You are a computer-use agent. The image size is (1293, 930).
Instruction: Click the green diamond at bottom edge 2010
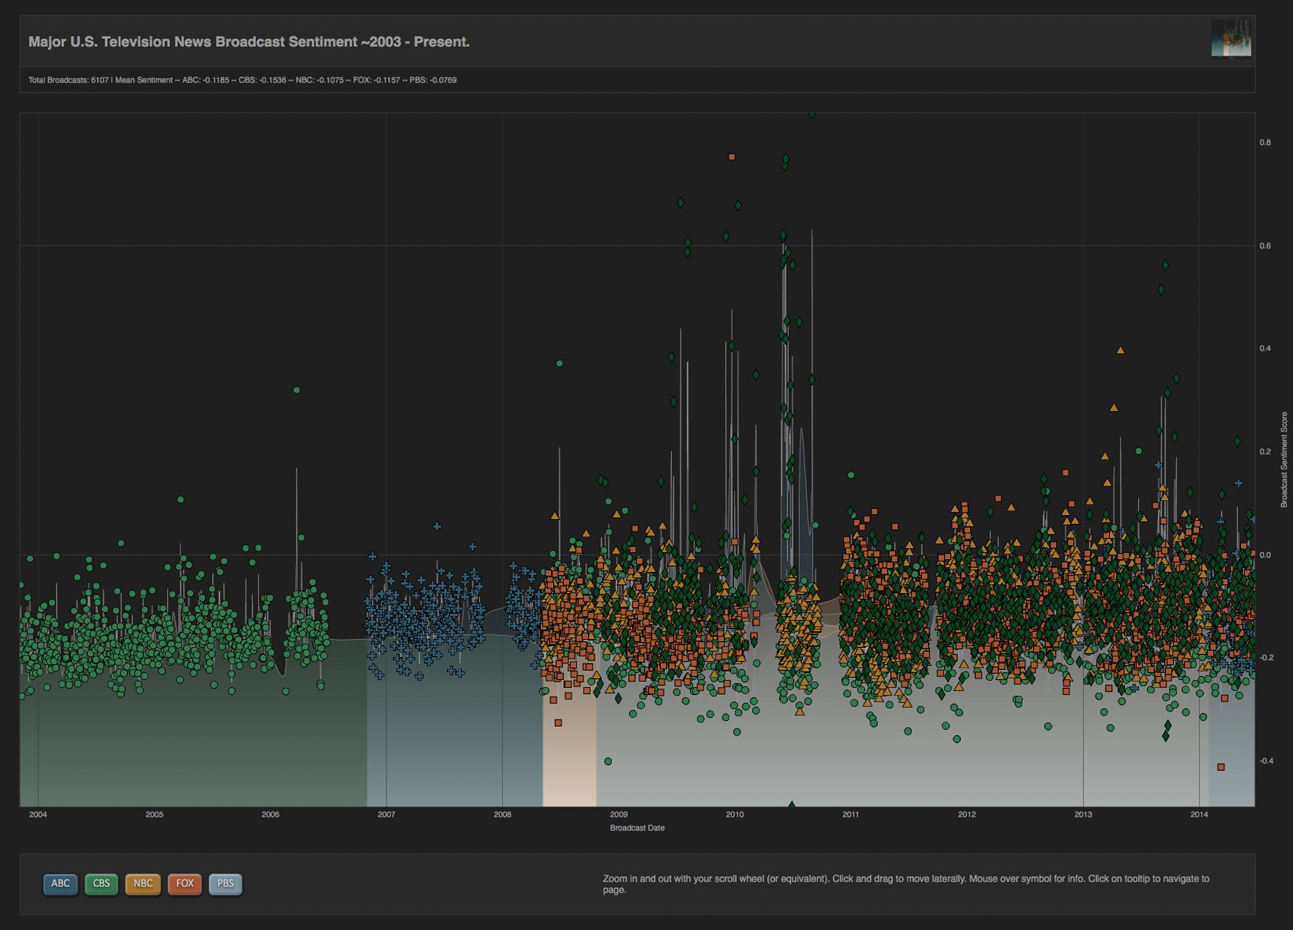tap(792, 804)
